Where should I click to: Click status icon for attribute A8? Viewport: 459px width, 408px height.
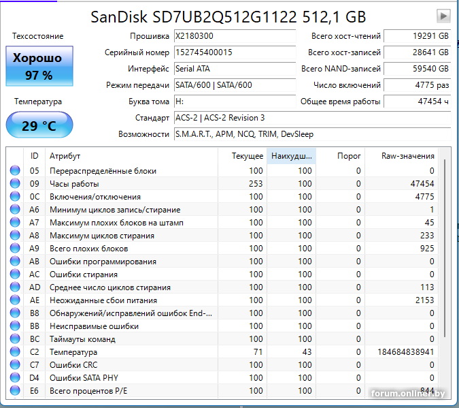coord(15,235)
